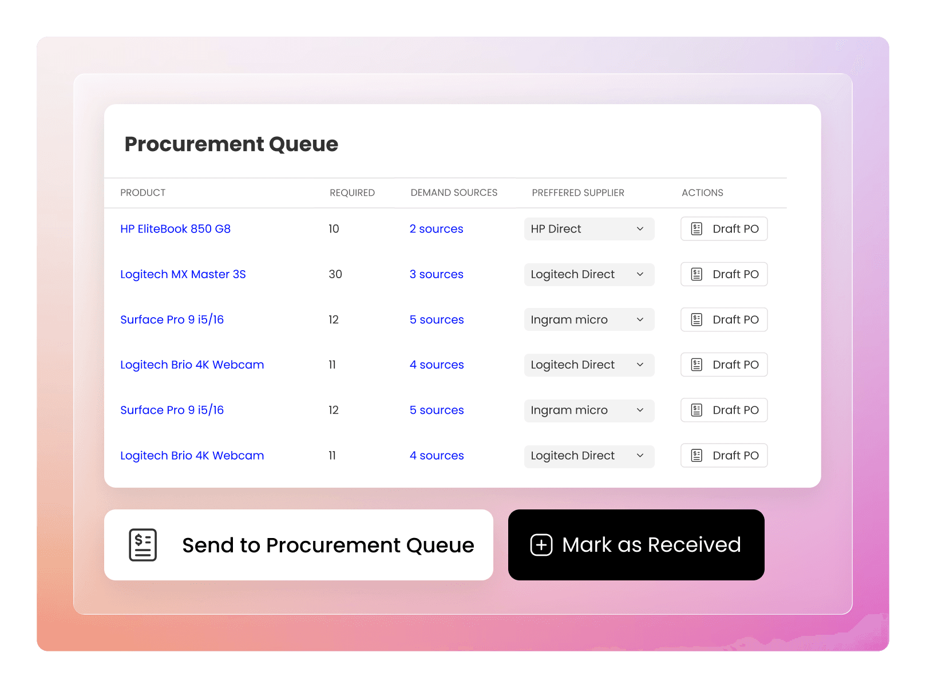The width and height of the screenshot is (926, 688).
Task: View the 2 sources demand link
Action: click(x=436, y=229)
